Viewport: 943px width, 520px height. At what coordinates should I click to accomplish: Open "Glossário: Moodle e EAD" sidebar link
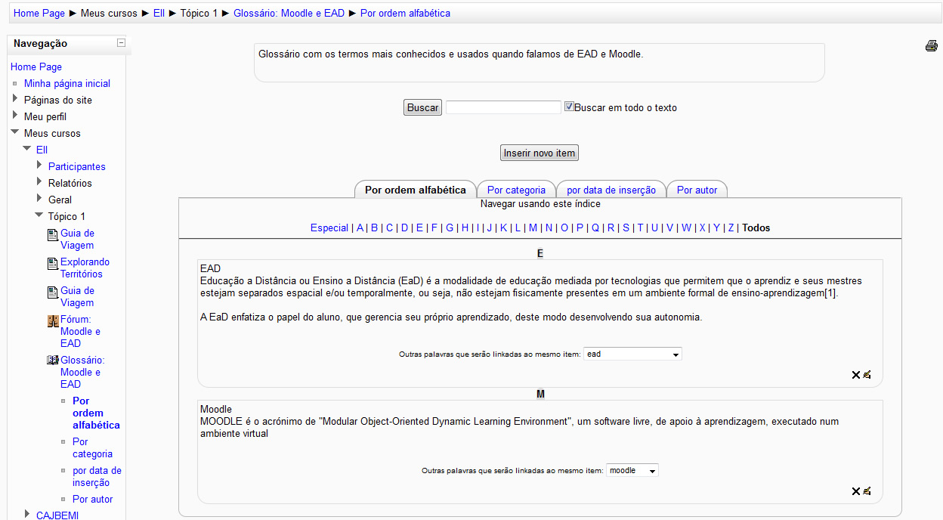click(82, 372)
